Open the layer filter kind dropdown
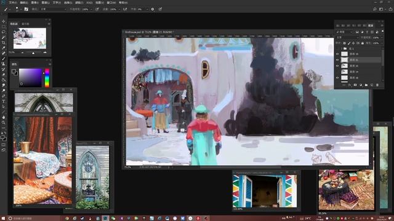Image resolution: width=394 pixels, height=221 pixels. [345, 32]
